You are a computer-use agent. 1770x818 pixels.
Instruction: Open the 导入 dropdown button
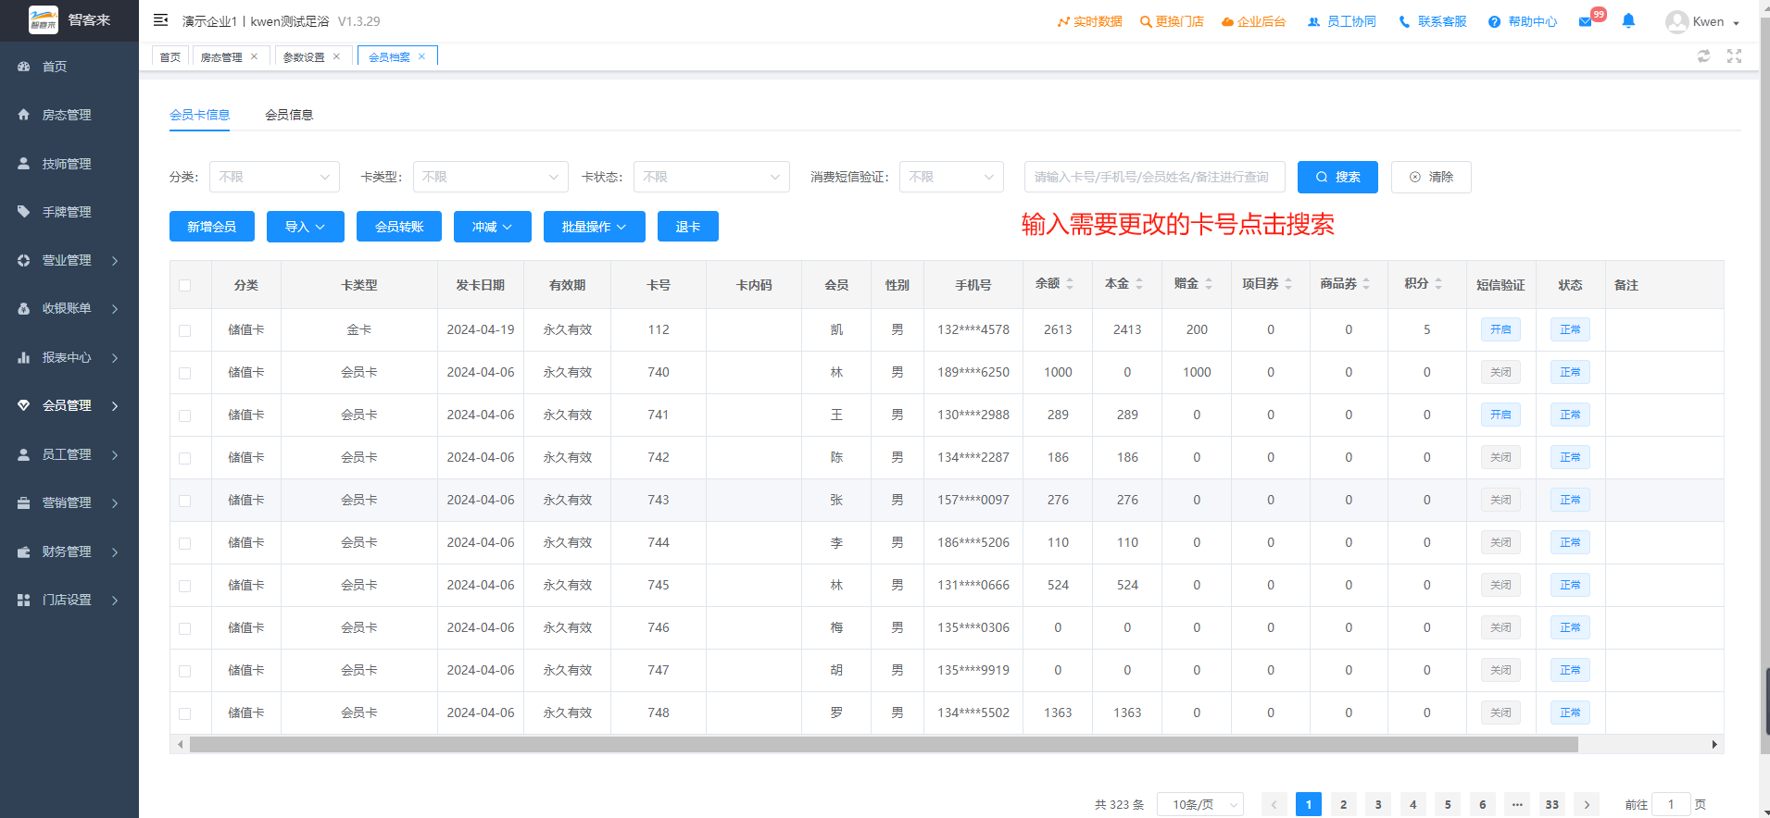point(305,227)
